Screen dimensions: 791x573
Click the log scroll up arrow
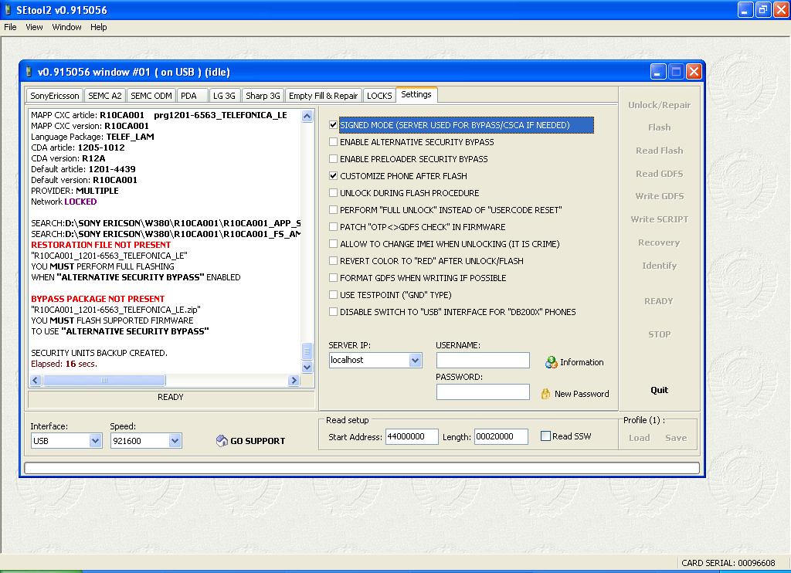[307, 117]
